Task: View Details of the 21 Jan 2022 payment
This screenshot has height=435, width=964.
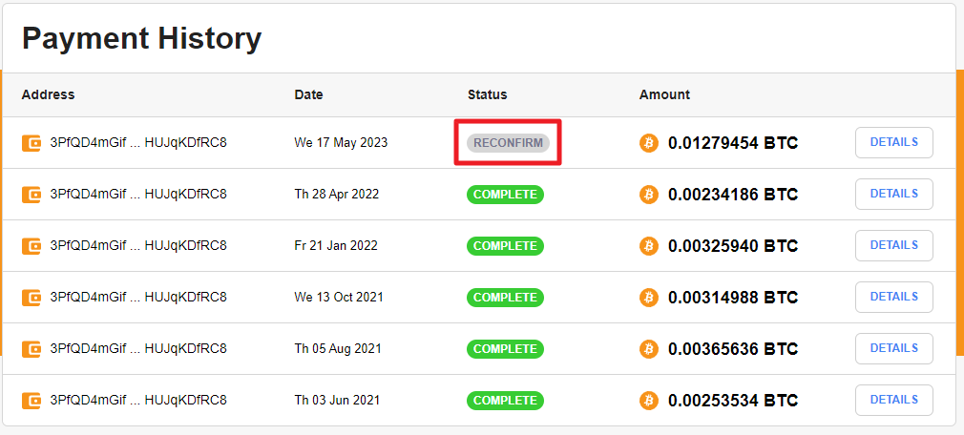Action: tap(893, 245)
